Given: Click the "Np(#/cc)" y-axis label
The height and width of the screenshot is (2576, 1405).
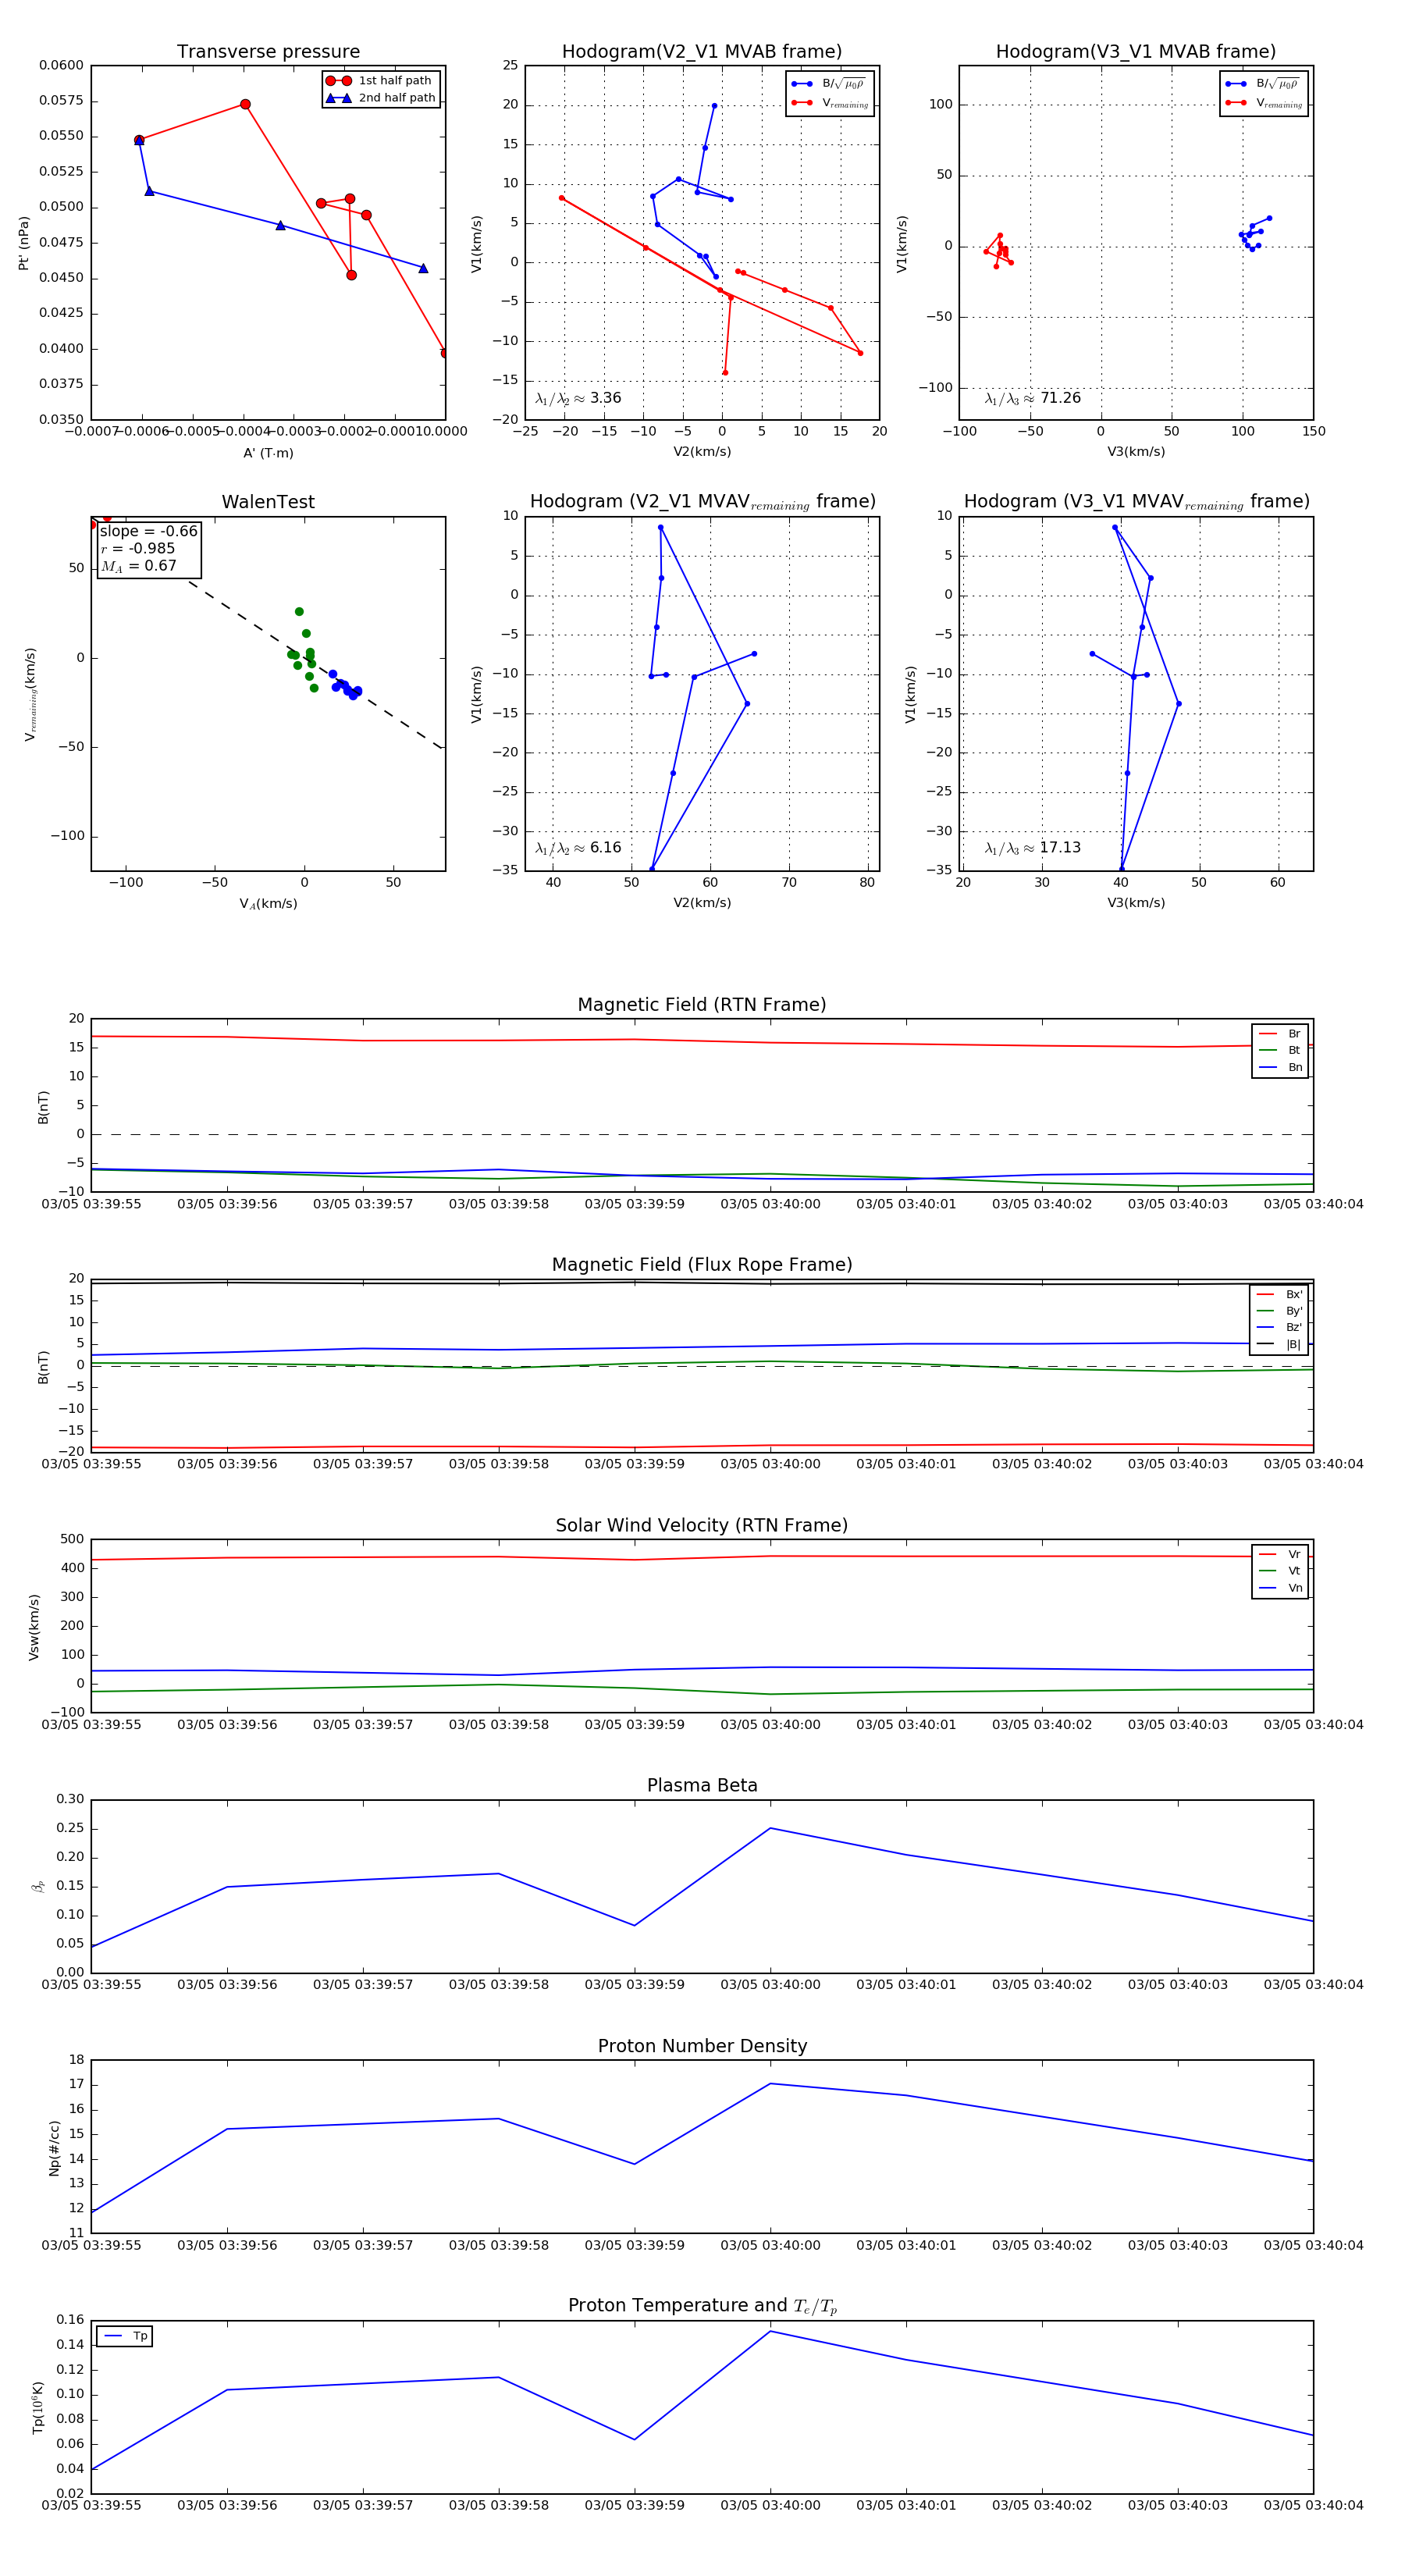Looking at the screenshot, I should (54, 2148).
